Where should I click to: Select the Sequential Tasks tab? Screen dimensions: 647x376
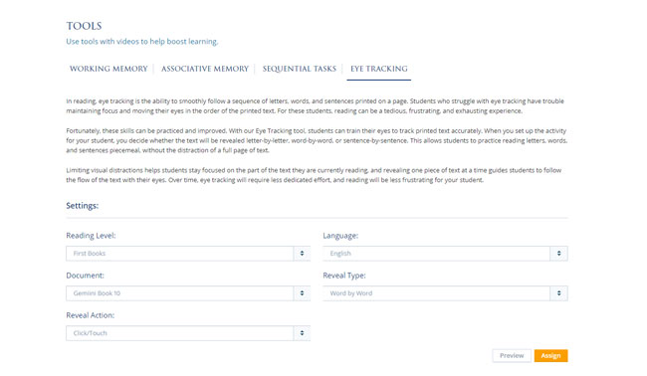300,69
